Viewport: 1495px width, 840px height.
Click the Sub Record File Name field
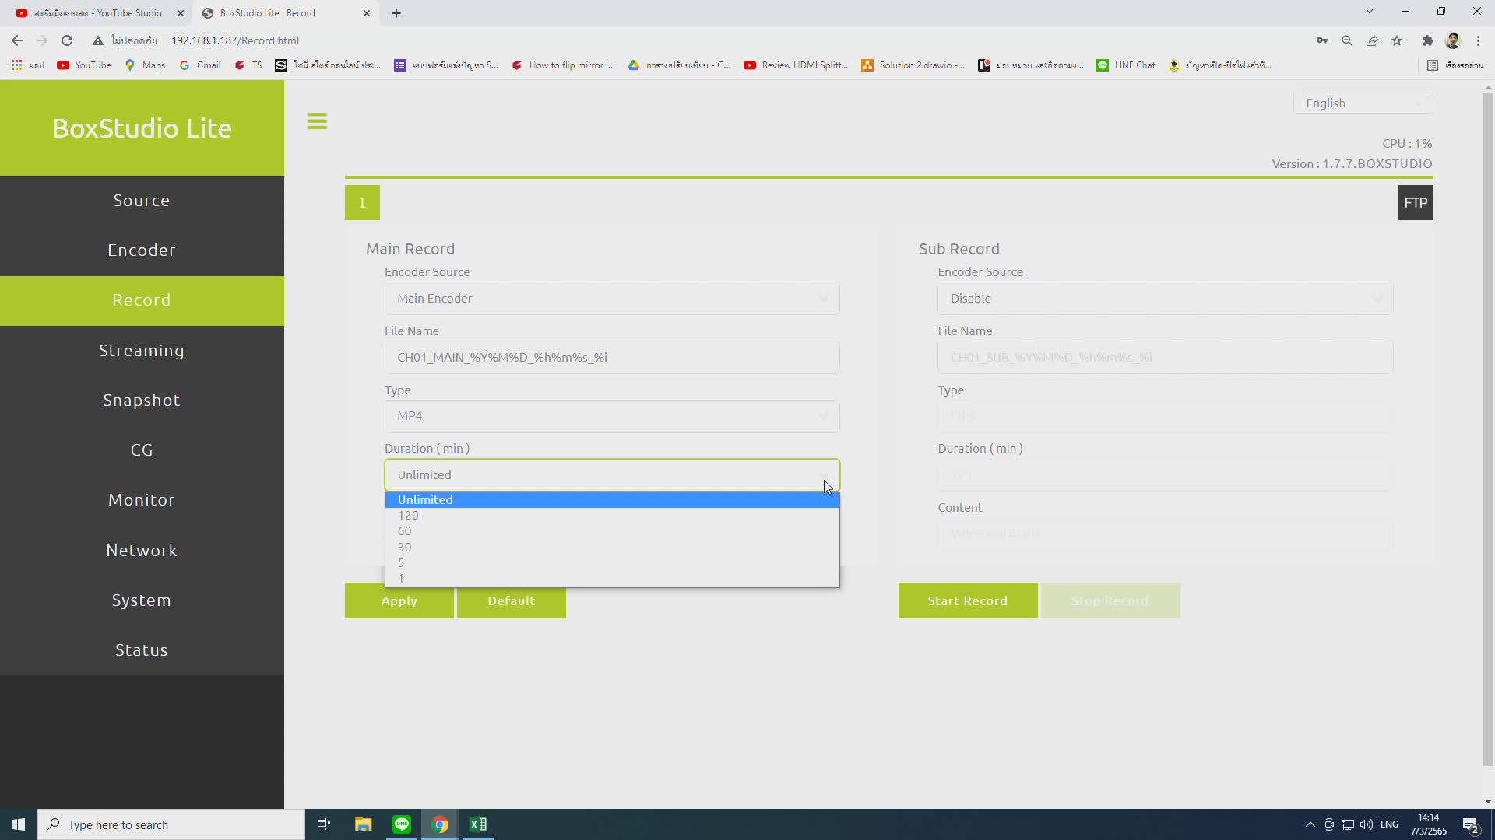click(1165, 358)
